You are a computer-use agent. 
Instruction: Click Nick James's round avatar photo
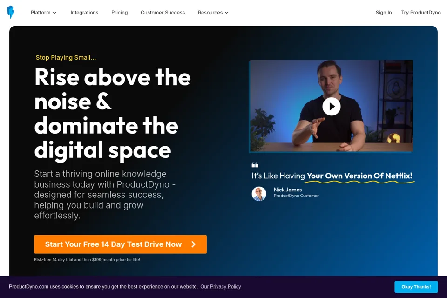259,194
